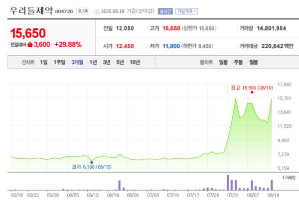Click the 거래량 legend on volume chart

pyautogui.click(x=289, y=178)
